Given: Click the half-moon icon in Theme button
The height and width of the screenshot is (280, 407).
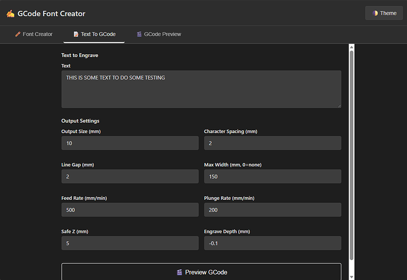Looking at the screenshot, I should [x=374, y=13].
